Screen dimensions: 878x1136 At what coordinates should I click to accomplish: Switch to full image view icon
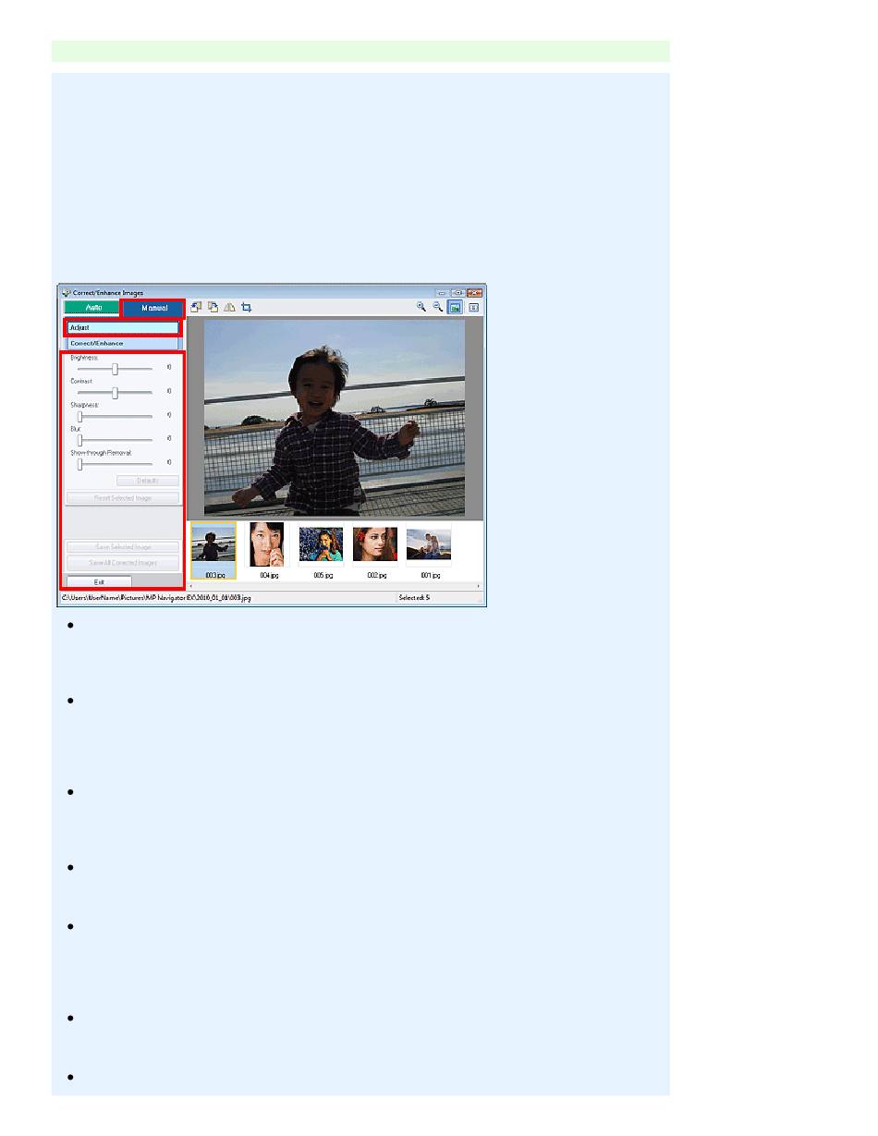click(x=456, y=307)
